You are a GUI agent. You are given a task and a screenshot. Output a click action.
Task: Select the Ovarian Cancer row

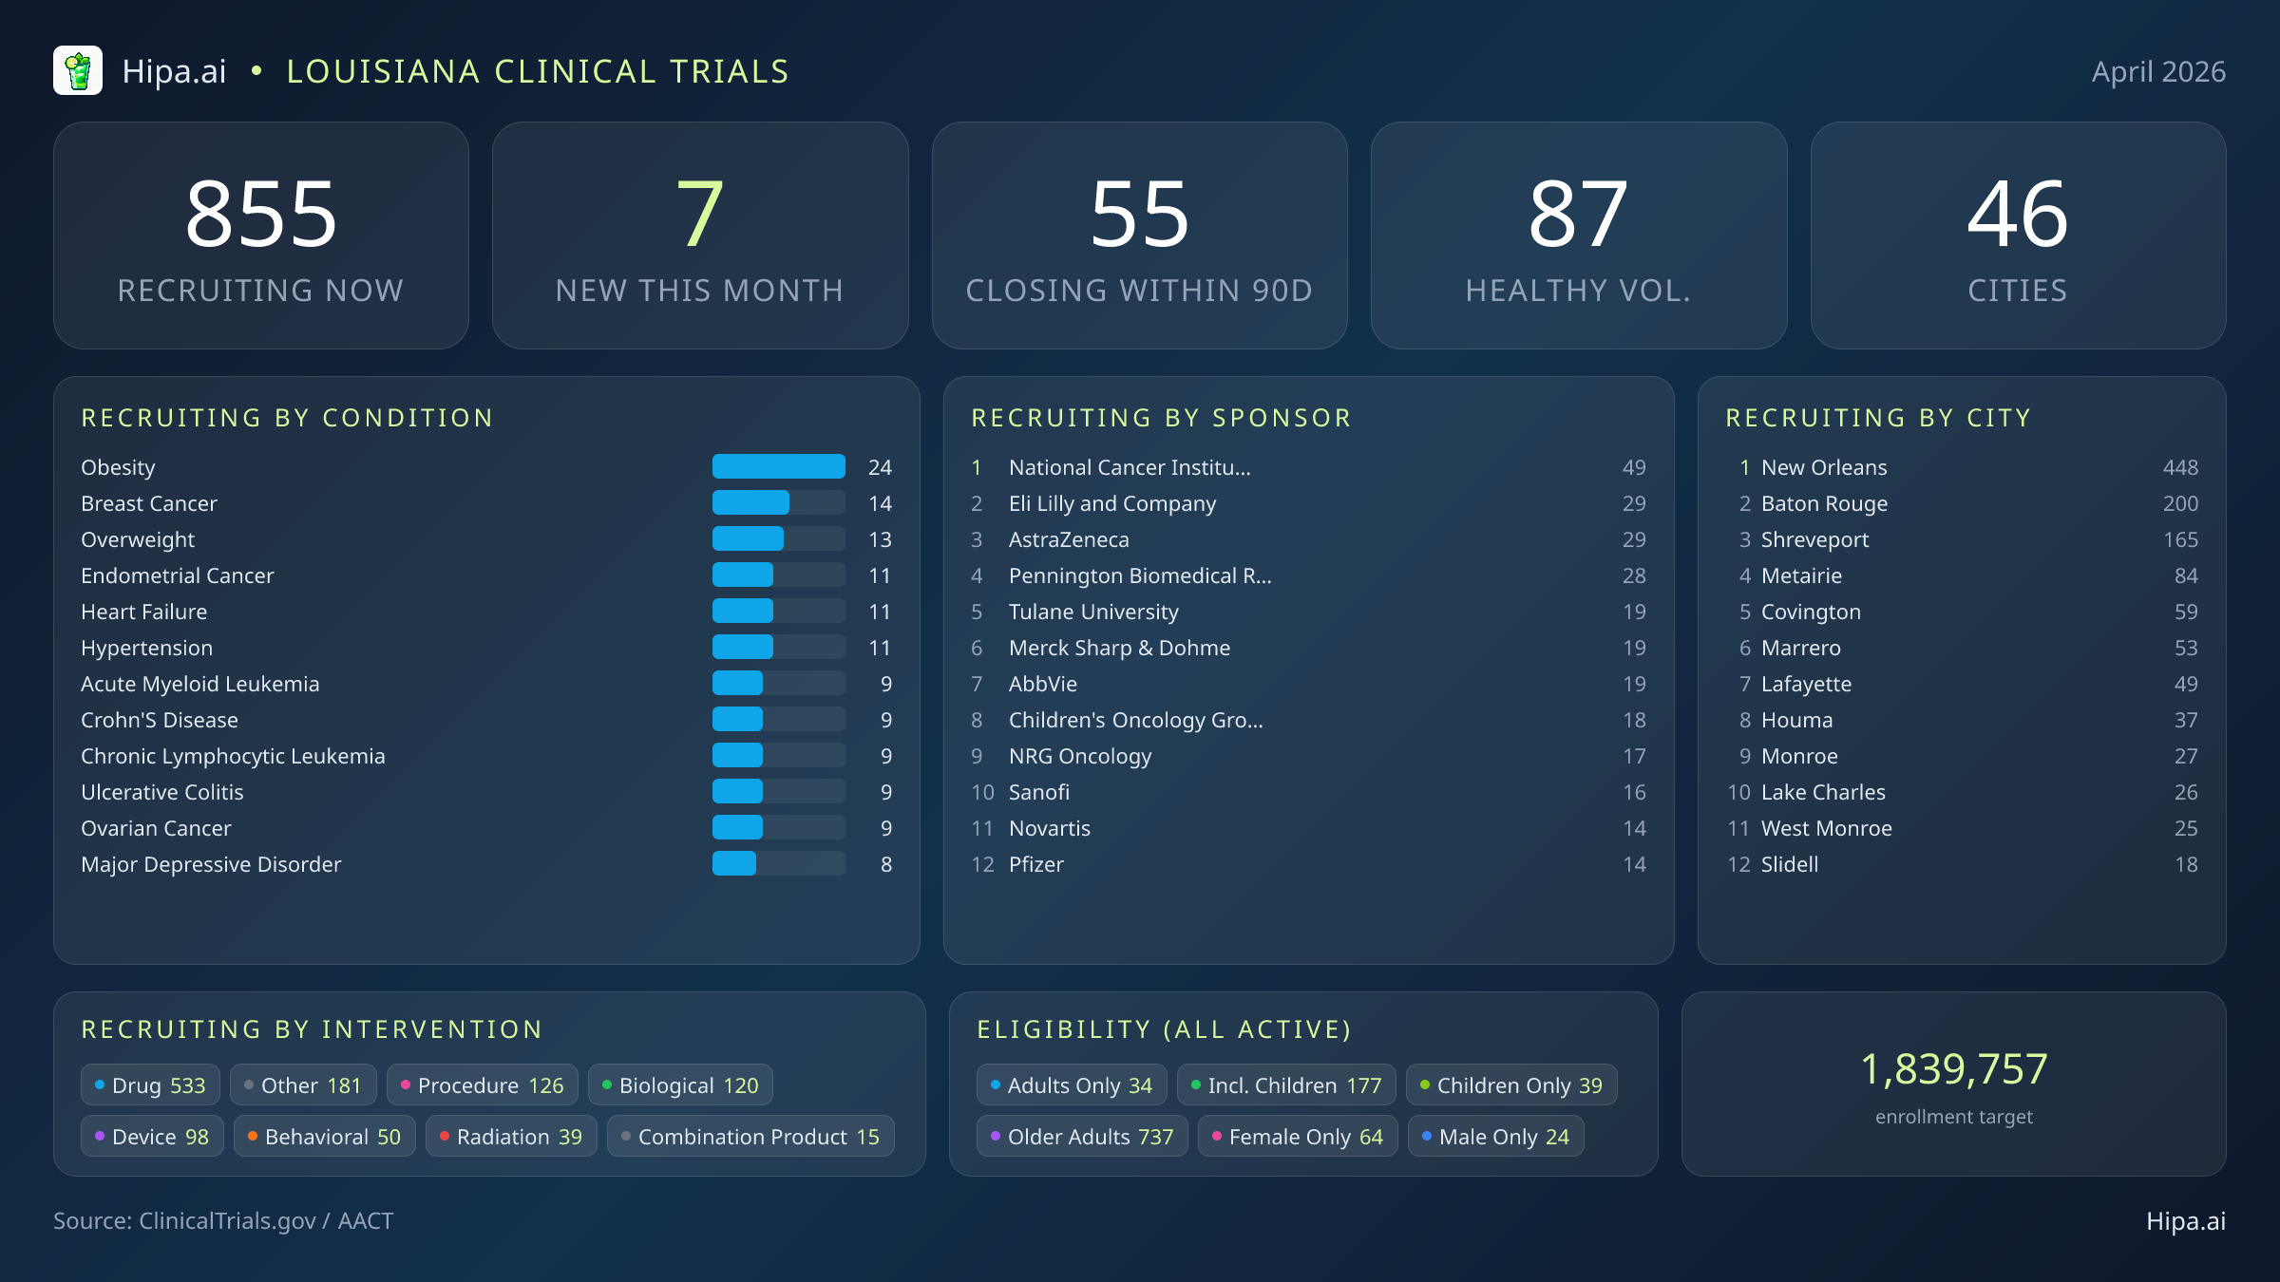click(x=486, y=828)
